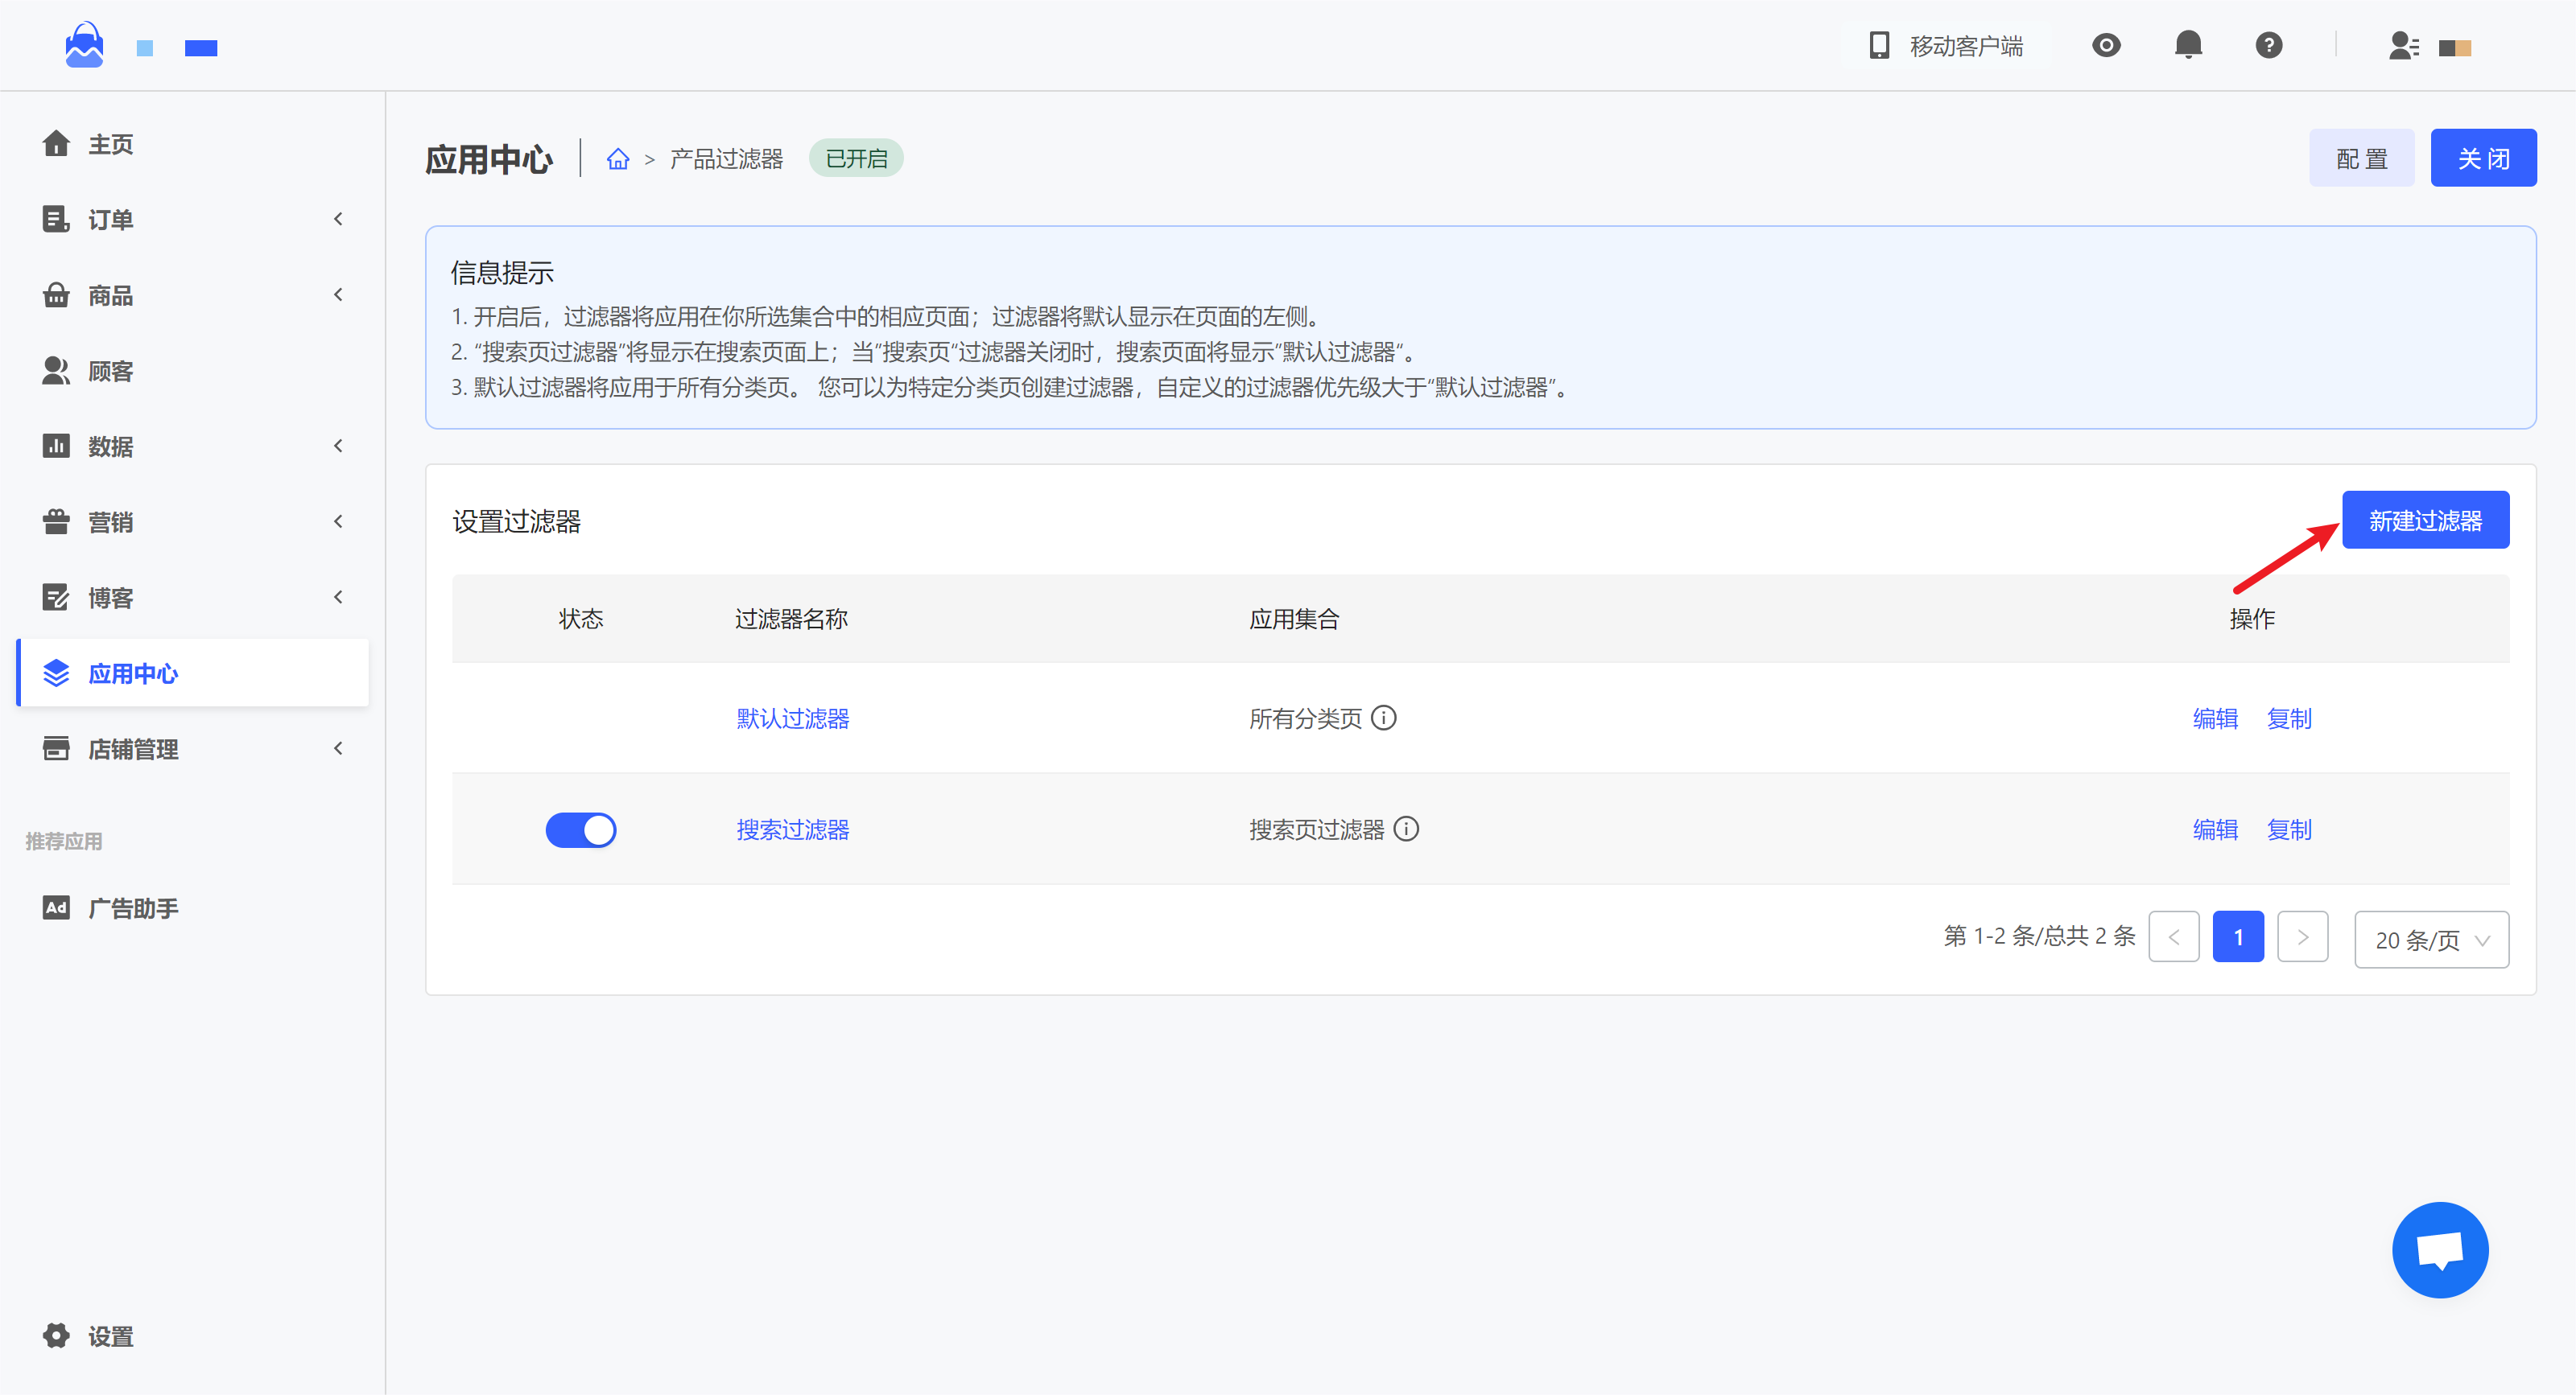2576x1395 pixels.
Task: Click the 新建过滤器 button
Action: click(2424, 520)
